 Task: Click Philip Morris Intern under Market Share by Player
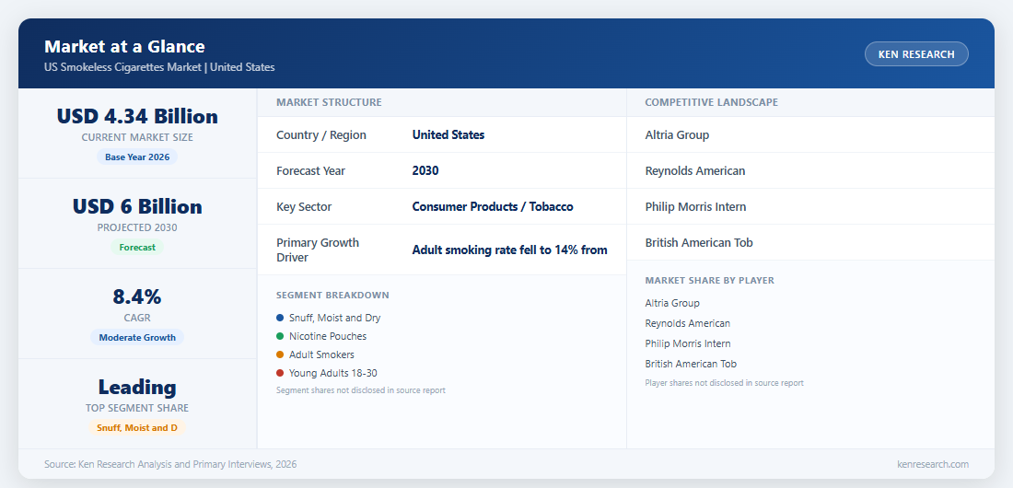pyautogui.click(x=688, y=343)
